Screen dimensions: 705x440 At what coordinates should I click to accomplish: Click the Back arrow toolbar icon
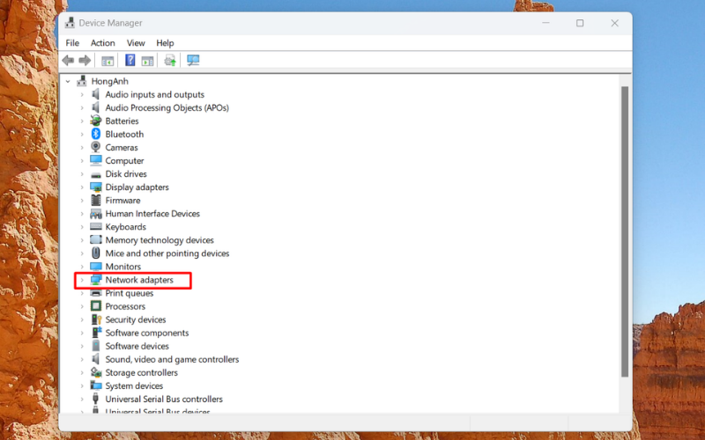(x=68, y=61)
